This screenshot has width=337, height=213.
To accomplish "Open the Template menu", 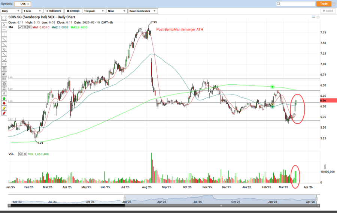I will click(x=94, y=11).
